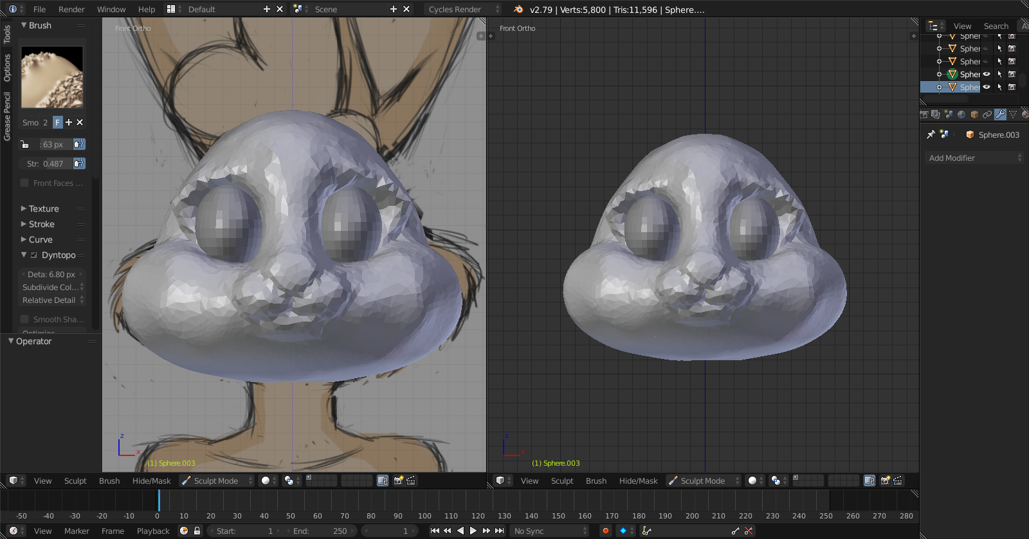Viewport: 1029px width, 539px height.
Task: Open the Constraints properties chain icon
Action: (987, 114)
